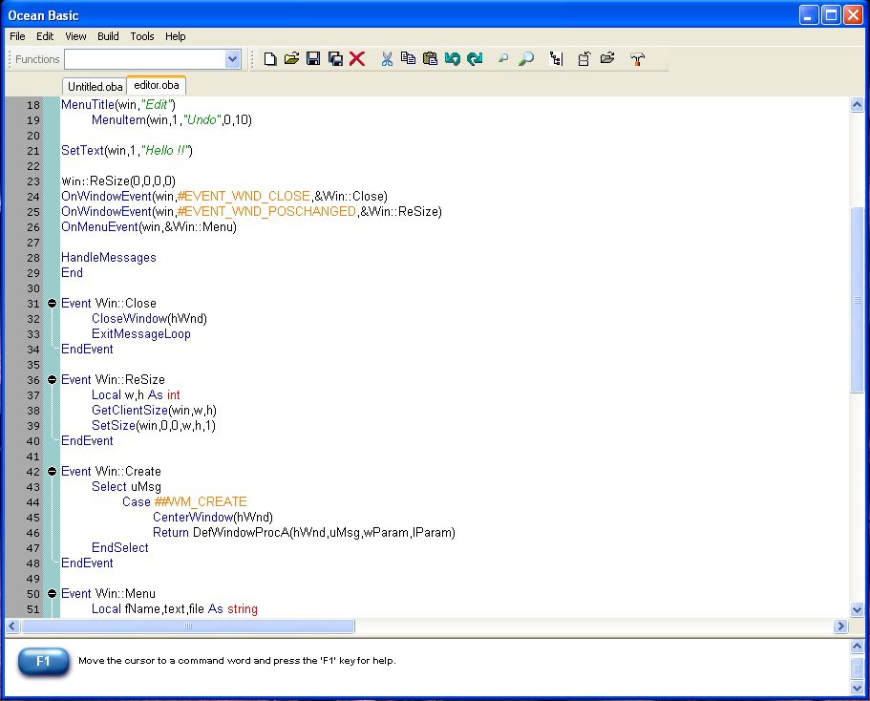Screen dimensions: 870x701
Task: Click the tree structure toolbar icon
Action: point(556,59)
